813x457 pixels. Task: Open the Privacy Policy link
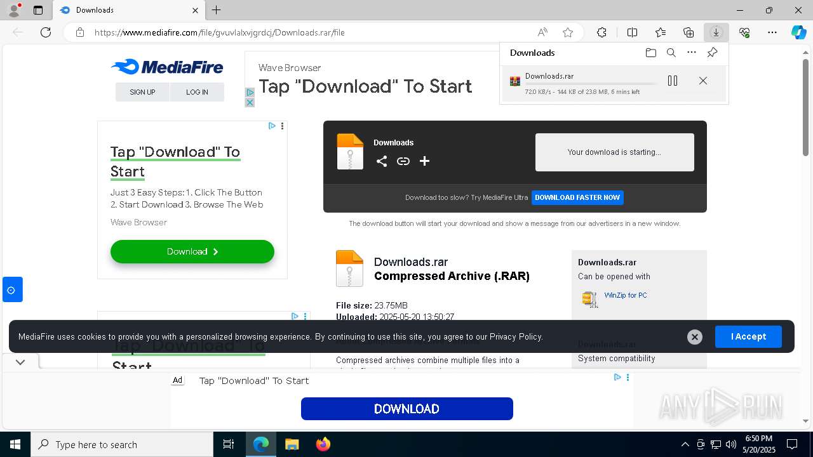click(516, 337)
